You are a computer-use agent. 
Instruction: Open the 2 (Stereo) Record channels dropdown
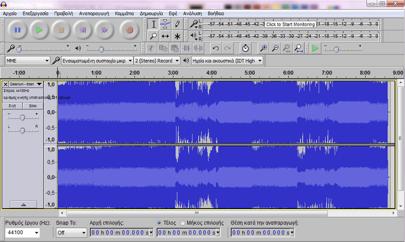(x=157, y=60)
